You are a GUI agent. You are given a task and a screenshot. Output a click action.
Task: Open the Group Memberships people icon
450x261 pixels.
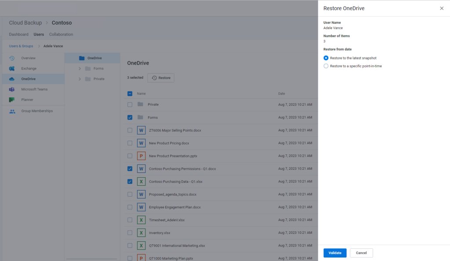pyautogui.click(x=12, y=111)
